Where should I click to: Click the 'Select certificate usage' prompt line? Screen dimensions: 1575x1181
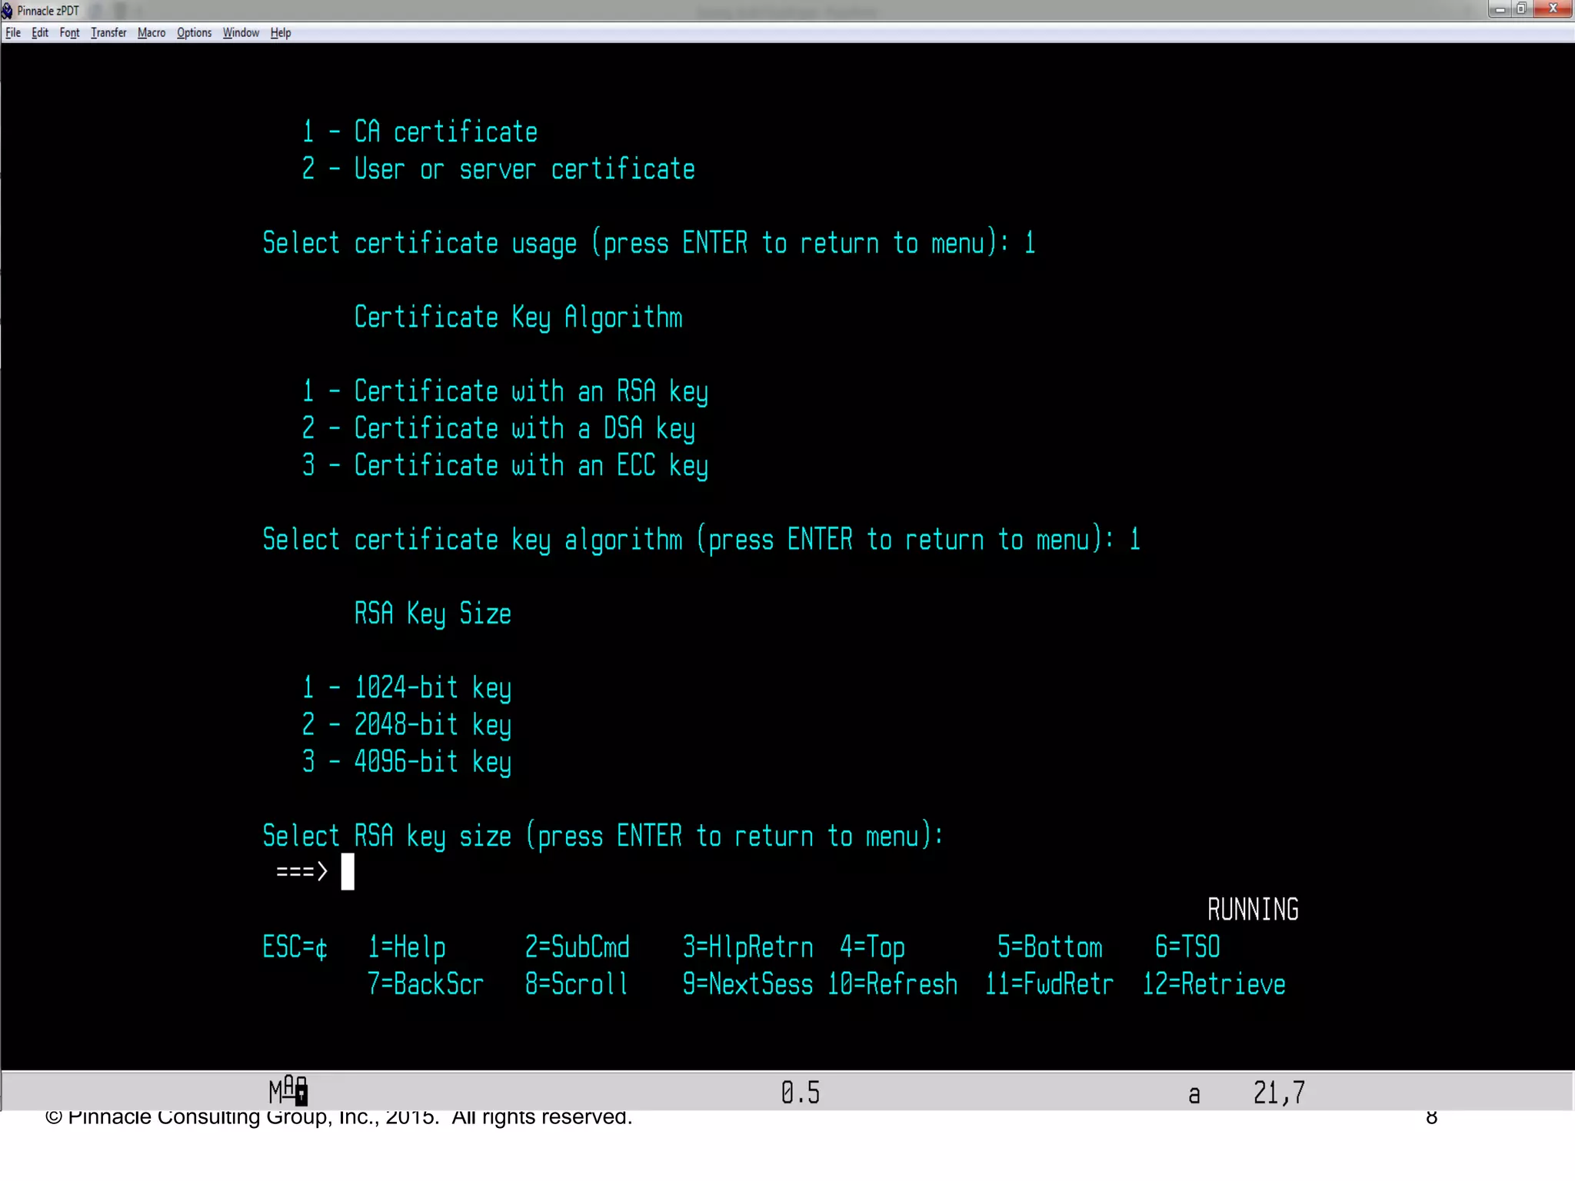(649, 243)
